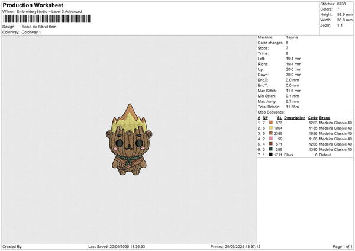Viewport: 355px width, 251px height.
Task: Click the Zoom value "1:1"
Action: (x=340, y=25)
